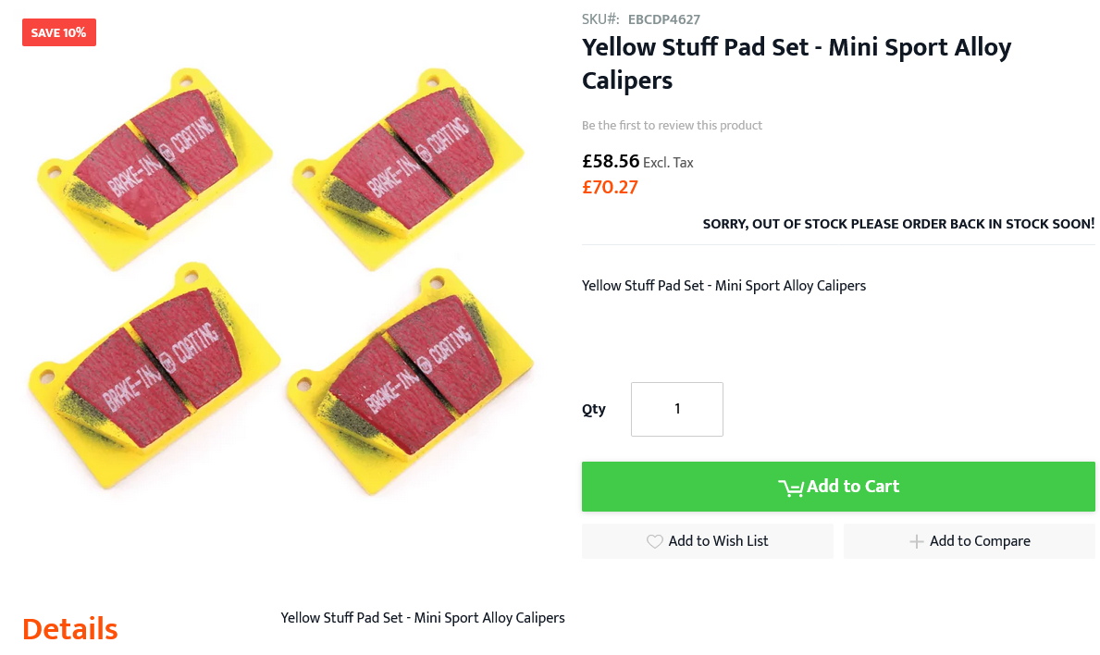
Task: Click the short product description under the stock notice
Action: (x=723, y=286)
